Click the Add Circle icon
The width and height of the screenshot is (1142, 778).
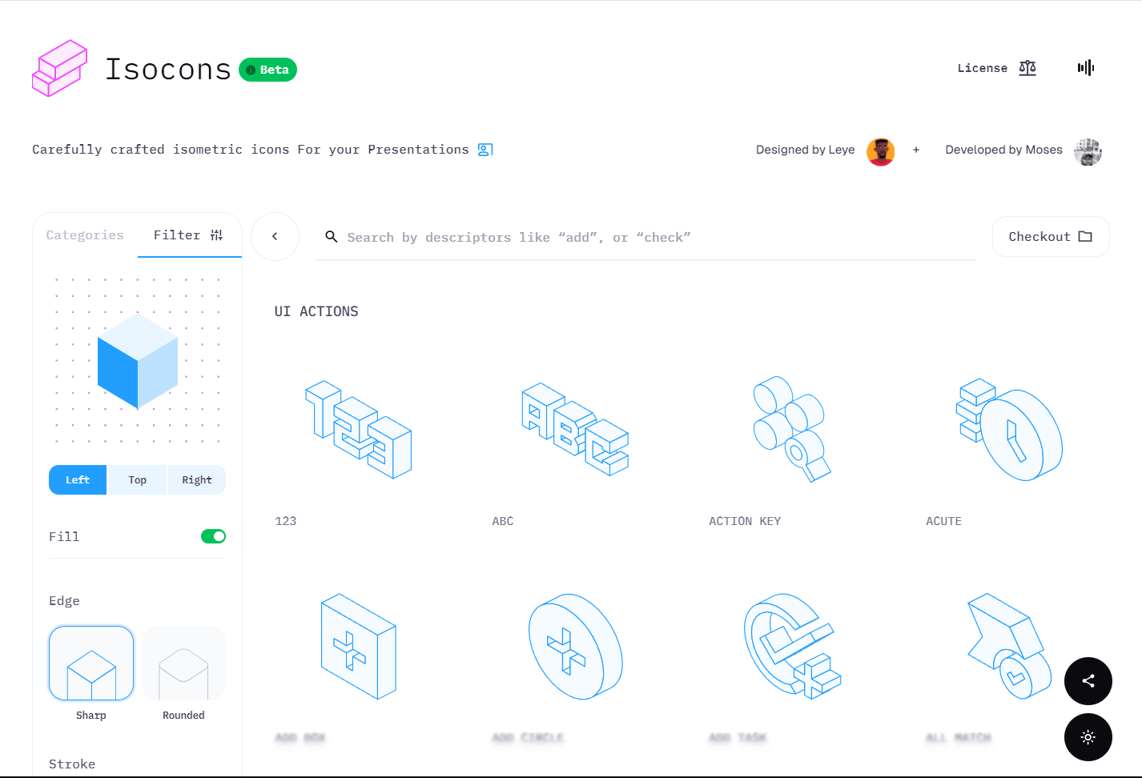(575, 646)
